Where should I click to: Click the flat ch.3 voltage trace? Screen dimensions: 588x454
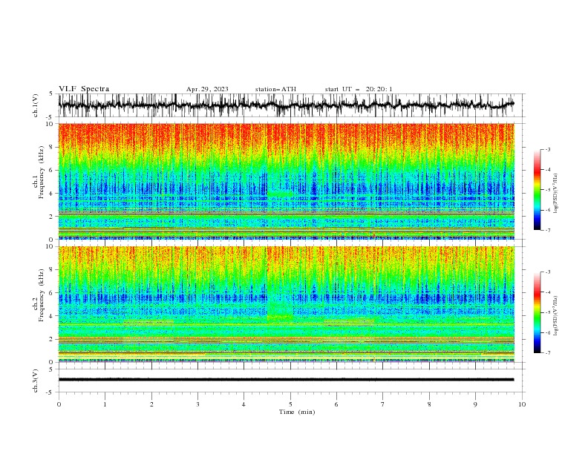(x=286, y=380)
